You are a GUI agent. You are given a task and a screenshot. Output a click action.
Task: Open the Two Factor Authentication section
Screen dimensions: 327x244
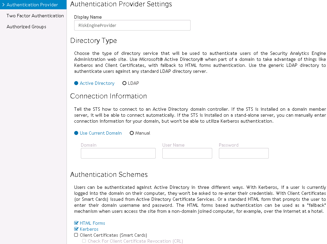coord(35,16)
